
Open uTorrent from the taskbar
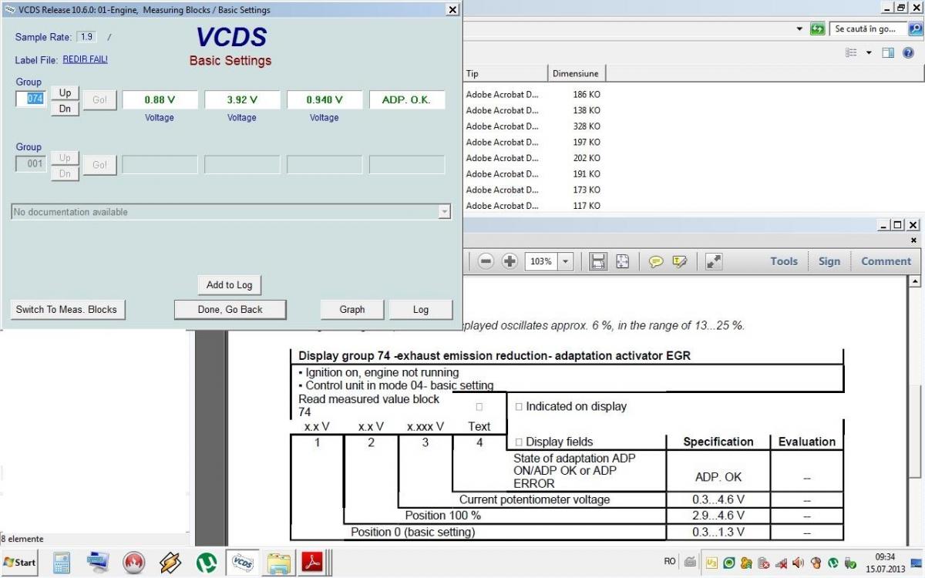click(206, 562)
